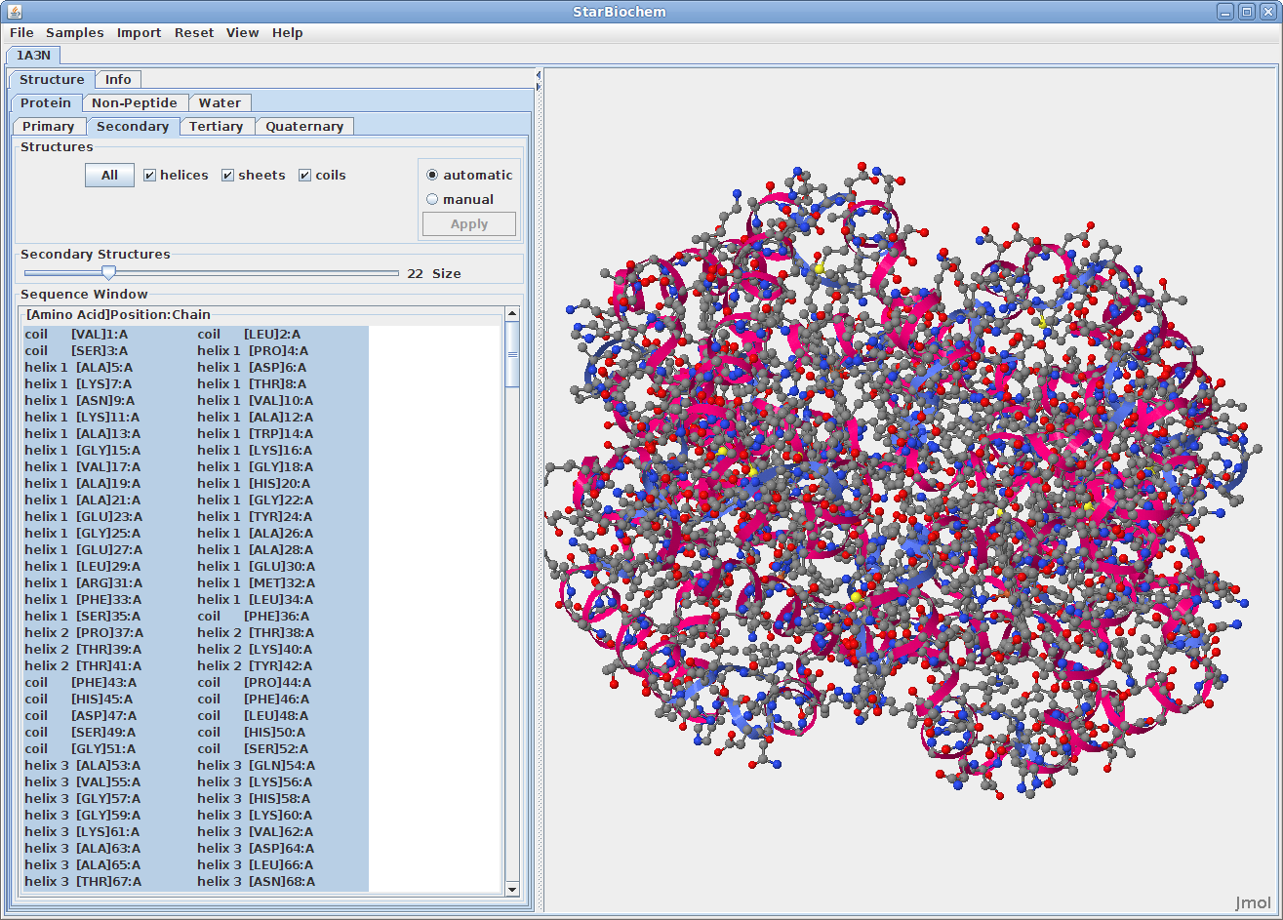Select the [HIS]20:A row in sequence list
1283x920 pixels.
(279, 483)
